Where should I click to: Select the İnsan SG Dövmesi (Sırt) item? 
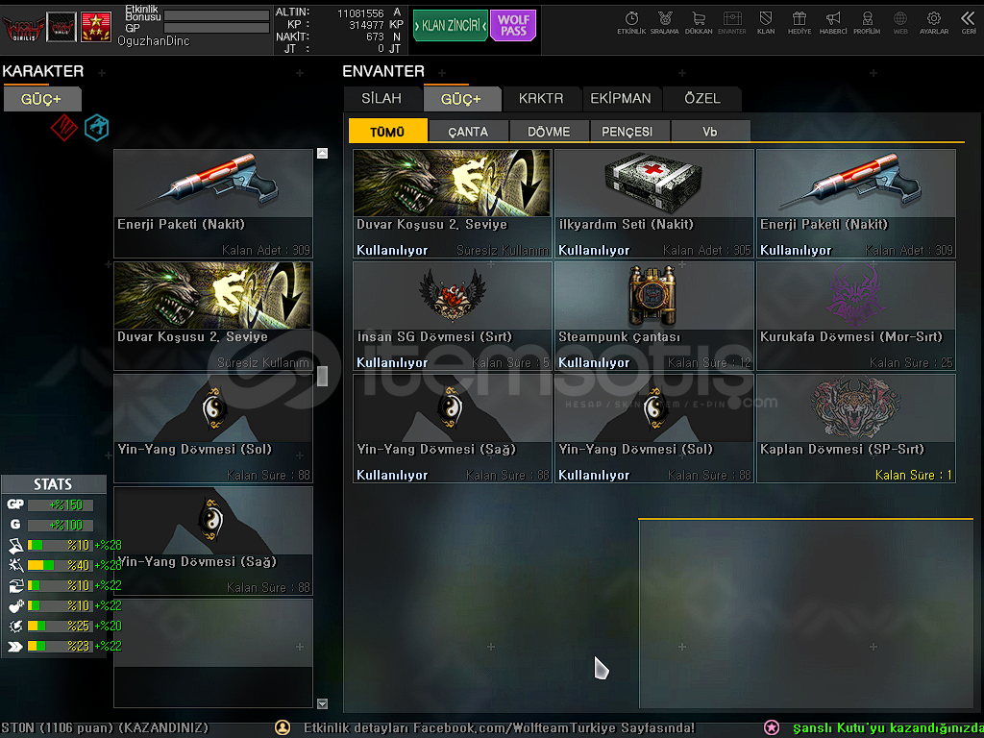point(453,316)
